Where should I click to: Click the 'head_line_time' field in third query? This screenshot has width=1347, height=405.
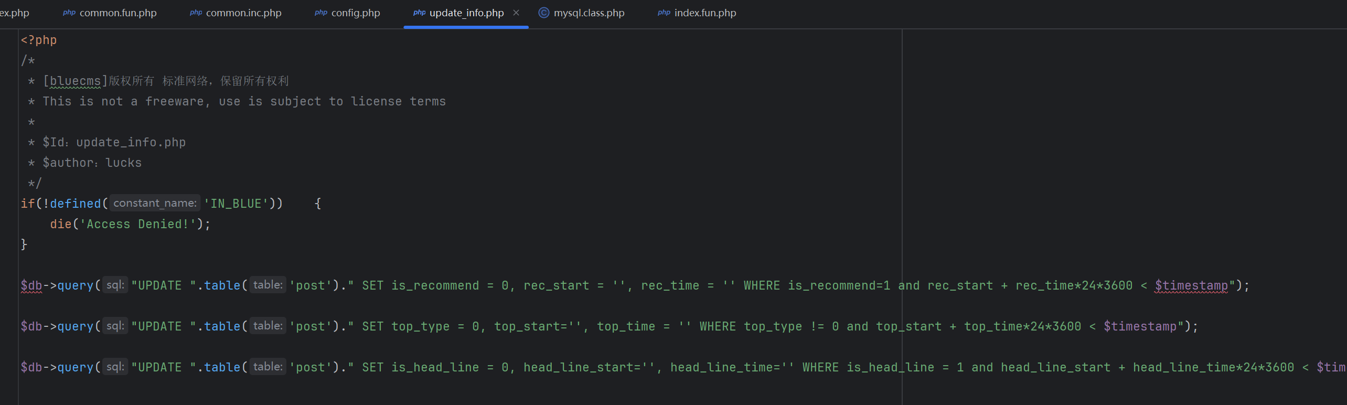point(721,367)
